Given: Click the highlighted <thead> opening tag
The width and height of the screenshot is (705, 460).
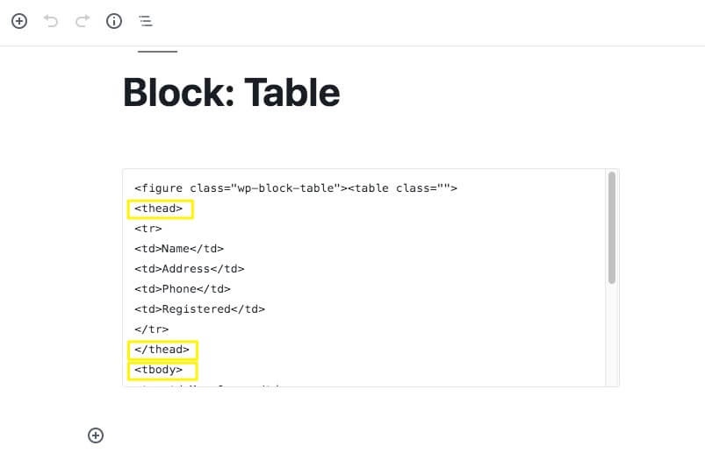Looking at the screenshot, I should pyautogui.click(x=159, y=209).
